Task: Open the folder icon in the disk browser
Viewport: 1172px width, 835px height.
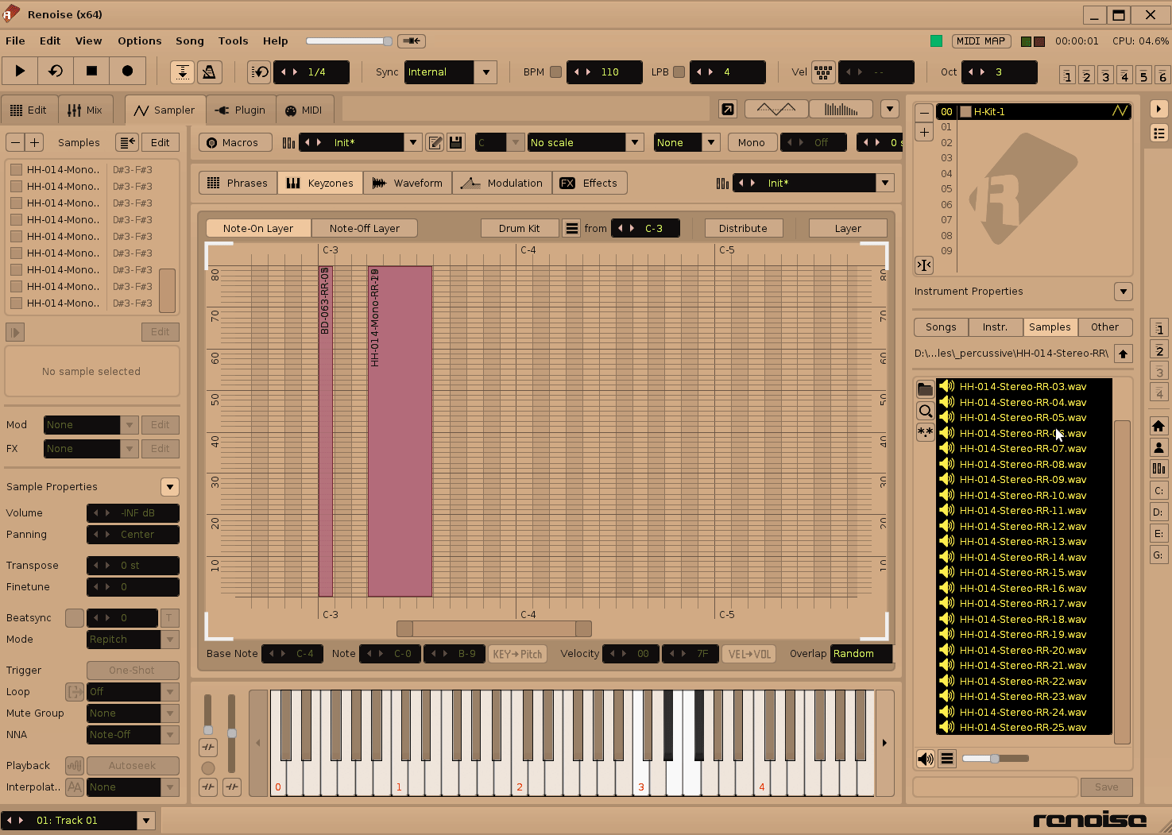Action: click(925, 389)
